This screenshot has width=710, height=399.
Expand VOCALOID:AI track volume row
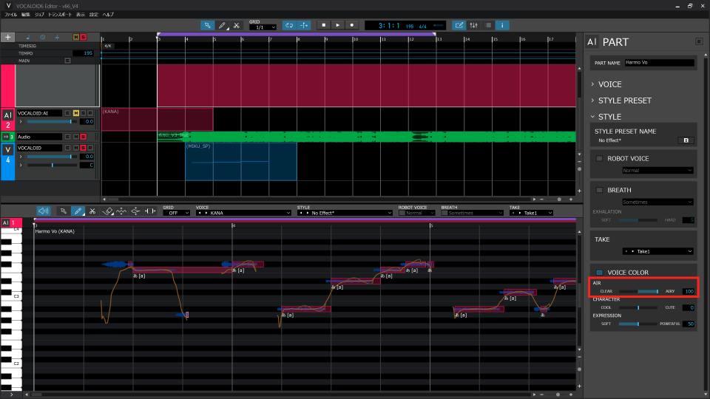[21, 122]
